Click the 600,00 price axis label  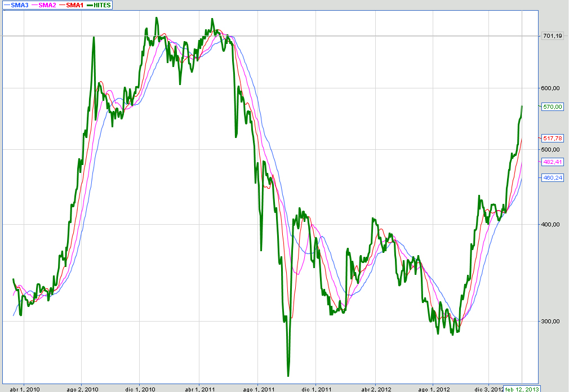pos(552,88)
